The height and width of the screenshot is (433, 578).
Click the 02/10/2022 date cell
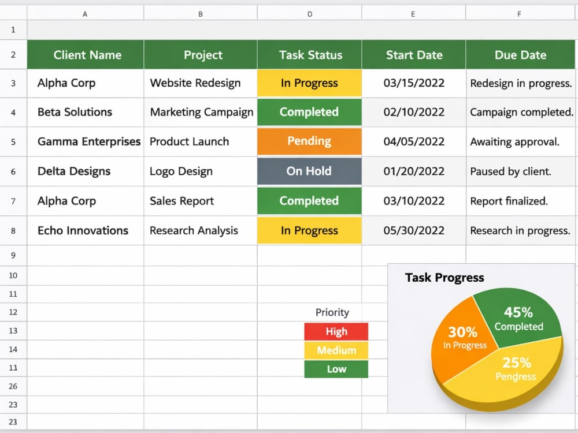(x=414, y=113)
